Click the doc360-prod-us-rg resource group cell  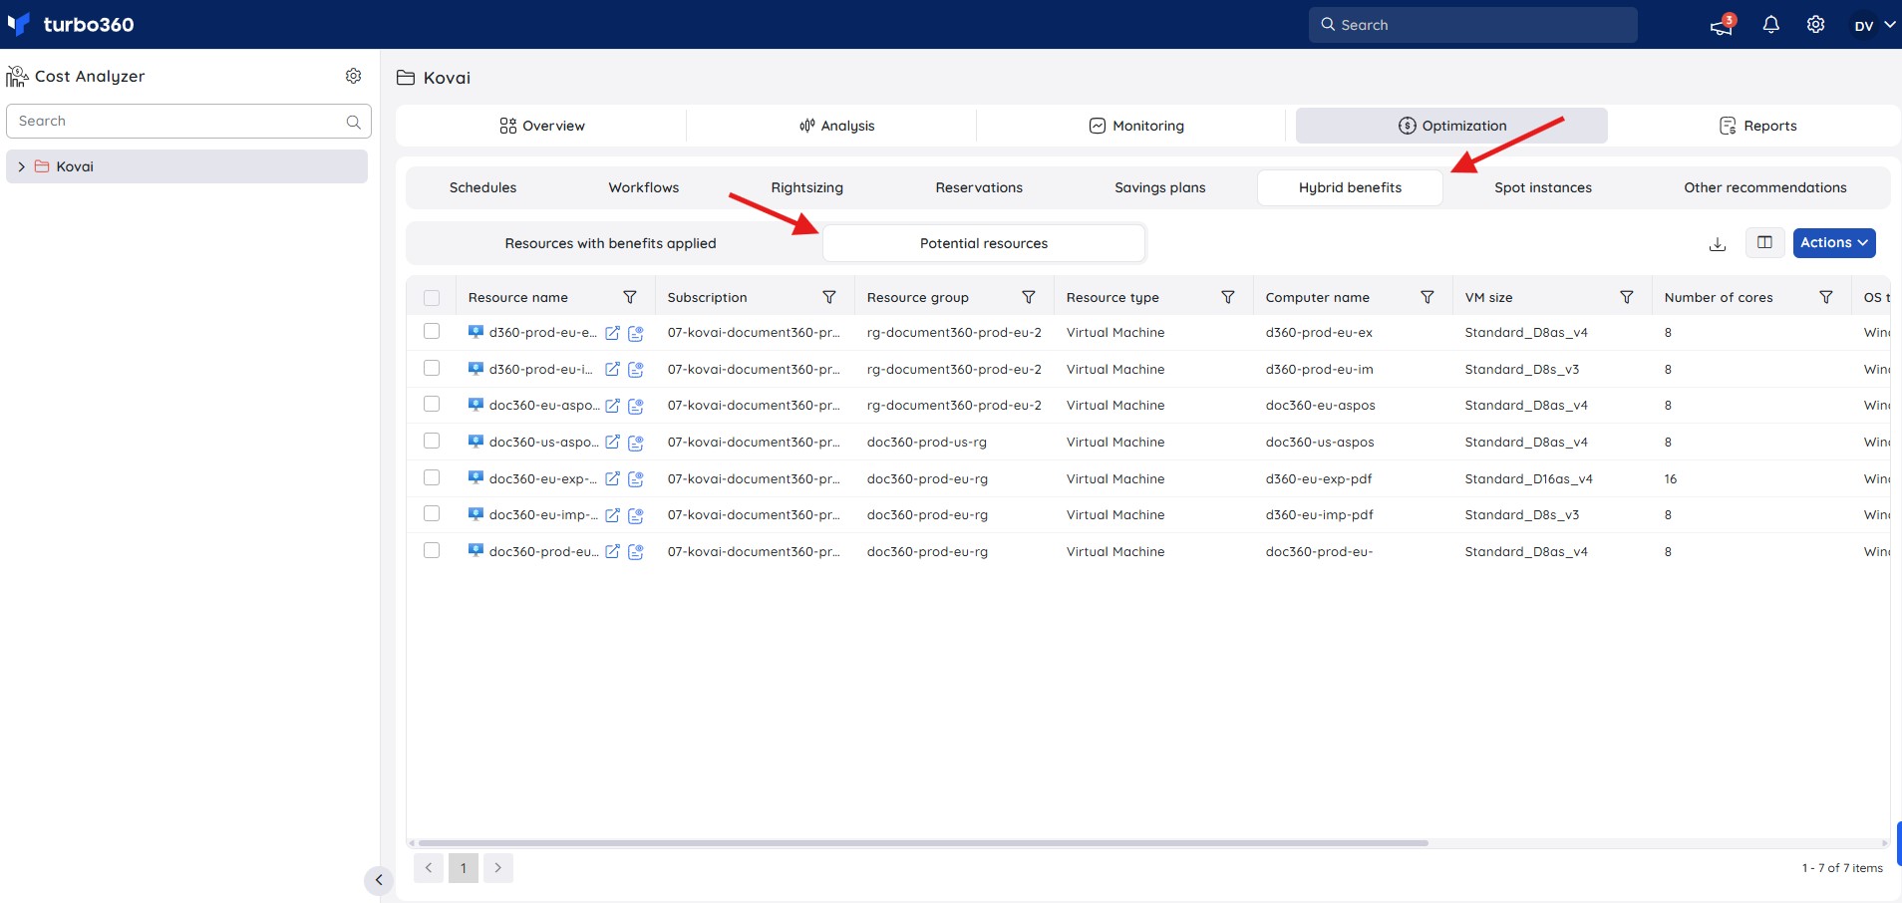pyautogui.click(x=927, y=443)
